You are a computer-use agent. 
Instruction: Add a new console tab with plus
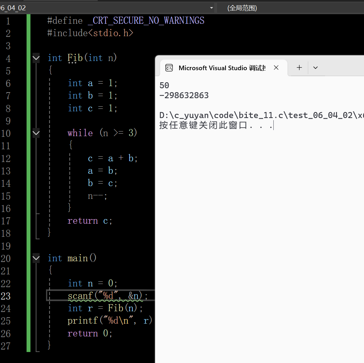[x=299, y=68]
